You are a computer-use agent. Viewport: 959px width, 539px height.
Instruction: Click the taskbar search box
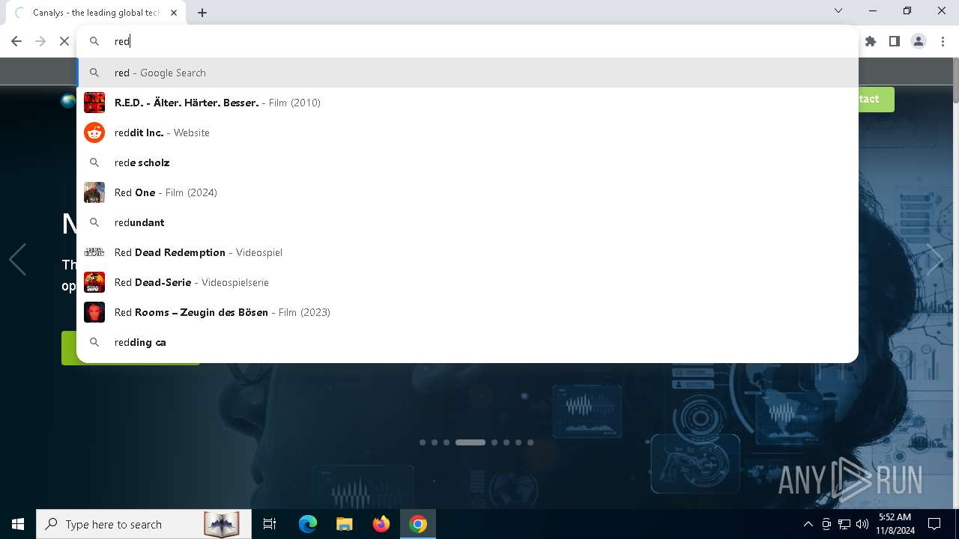tap(142, 524)
